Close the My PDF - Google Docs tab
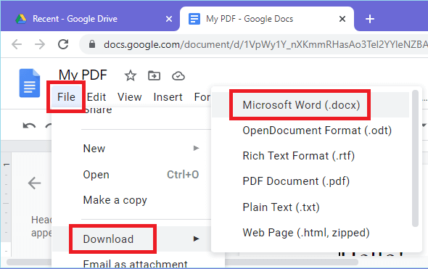The width and height of the screenshot is (428, 269). click(x=342, y=19)
